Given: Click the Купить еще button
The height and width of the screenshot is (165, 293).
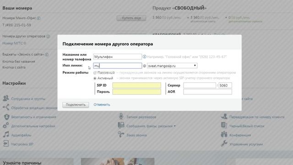Looking at the screenshot, I should pyautogui.click(x=131, y=18).
